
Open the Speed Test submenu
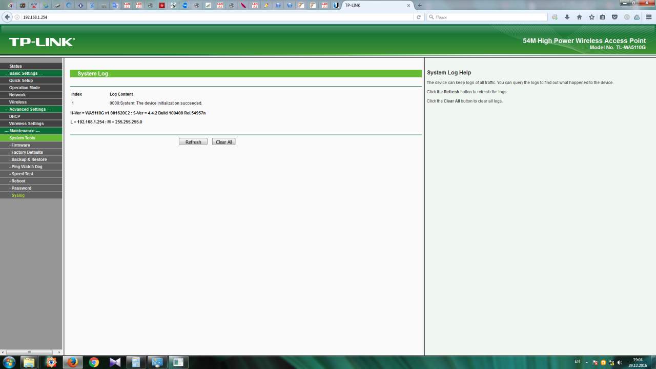click(x=22, y=174)
